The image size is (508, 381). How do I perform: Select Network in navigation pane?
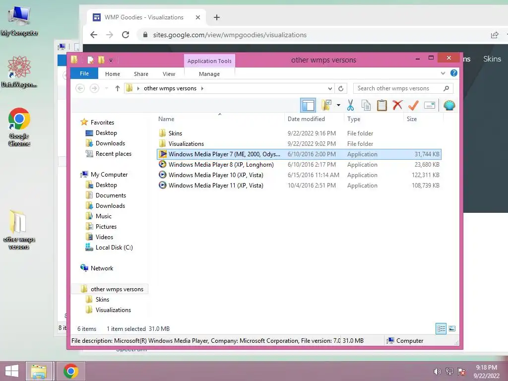point(102,268)
